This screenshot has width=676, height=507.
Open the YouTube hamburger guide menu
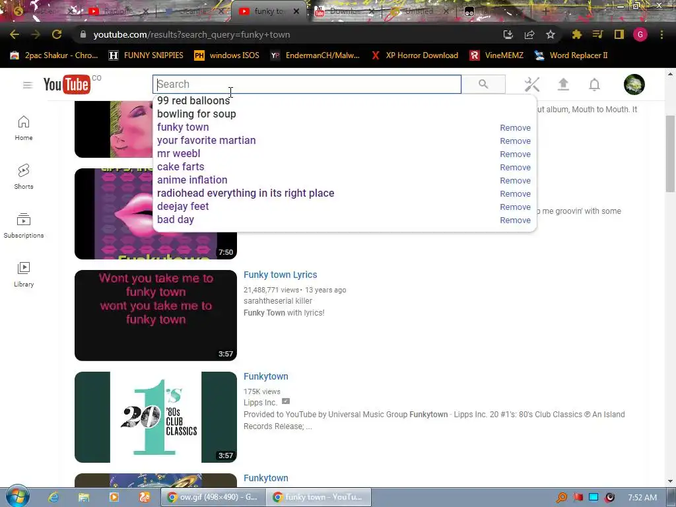28,85
